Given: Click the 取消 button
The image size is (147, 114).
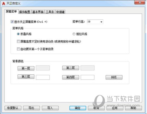Looking at the screenshot, I should pyautogui.click(x=96, y=108).
